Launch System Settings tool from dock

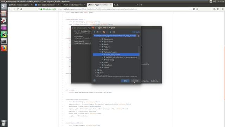click(x=4, y=20)
